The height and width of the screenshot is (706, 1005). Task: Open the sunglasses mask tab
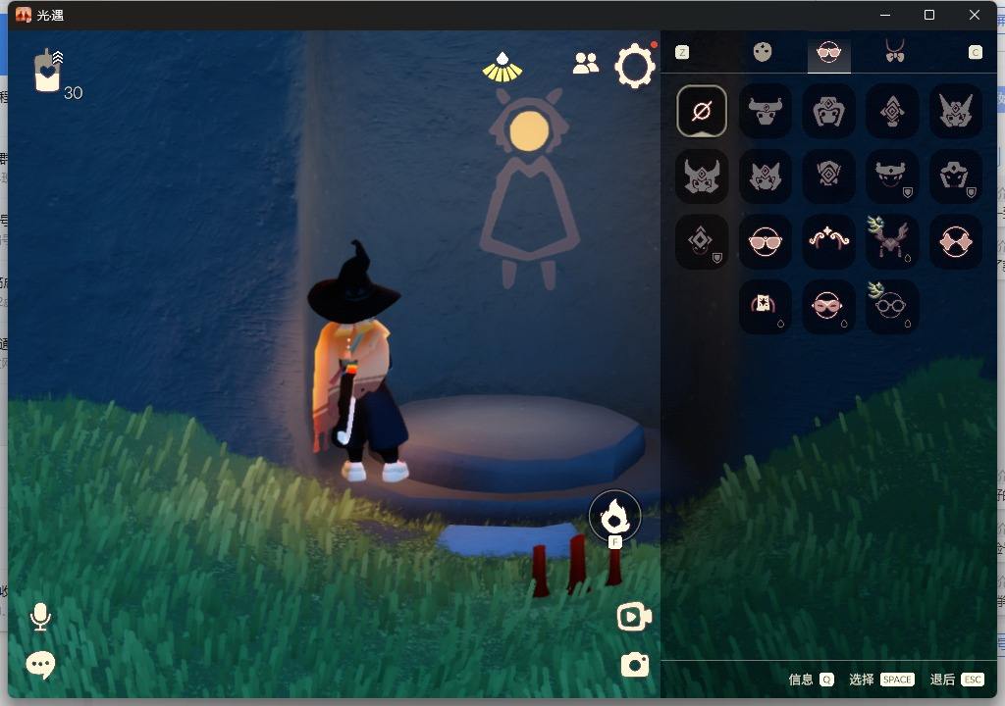click(x=828, y=52)
